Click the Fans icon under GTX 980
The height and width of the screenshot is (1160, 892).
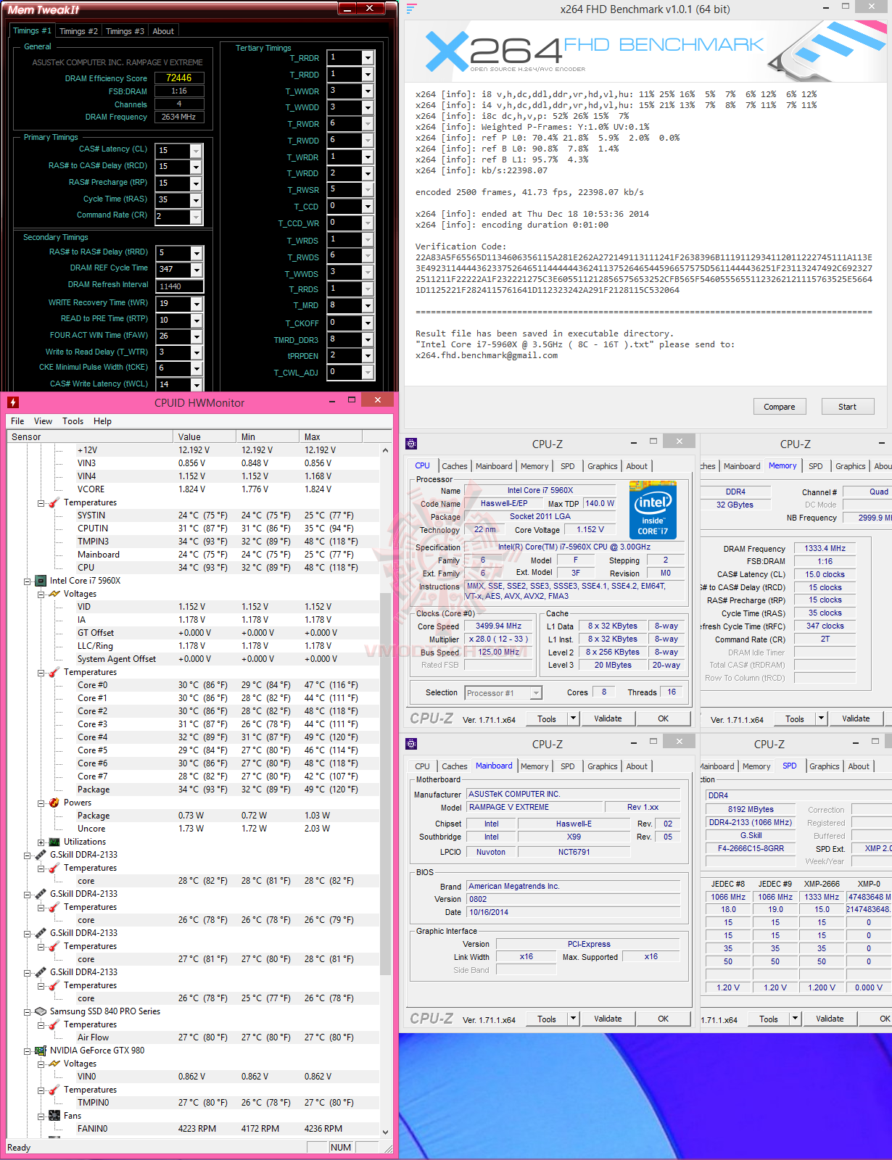(x=54, y=1116)
